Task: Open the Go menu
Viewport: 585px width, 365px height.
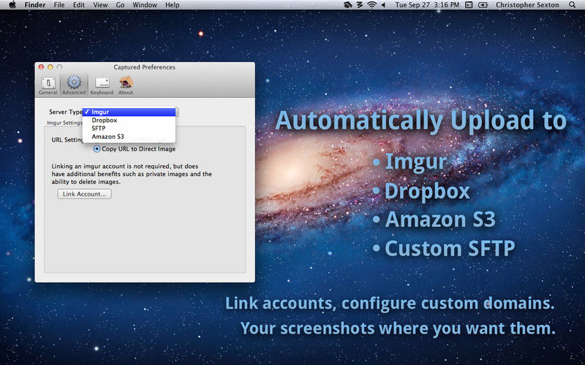Action: pyautogui.click(x=120, y=5)
